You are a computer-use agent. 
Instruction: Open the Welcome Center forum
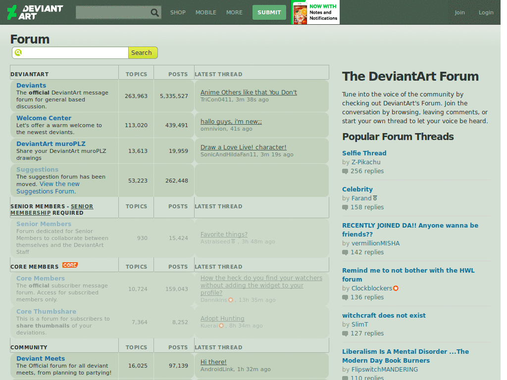pyautogui.click(x=44, y=118)
